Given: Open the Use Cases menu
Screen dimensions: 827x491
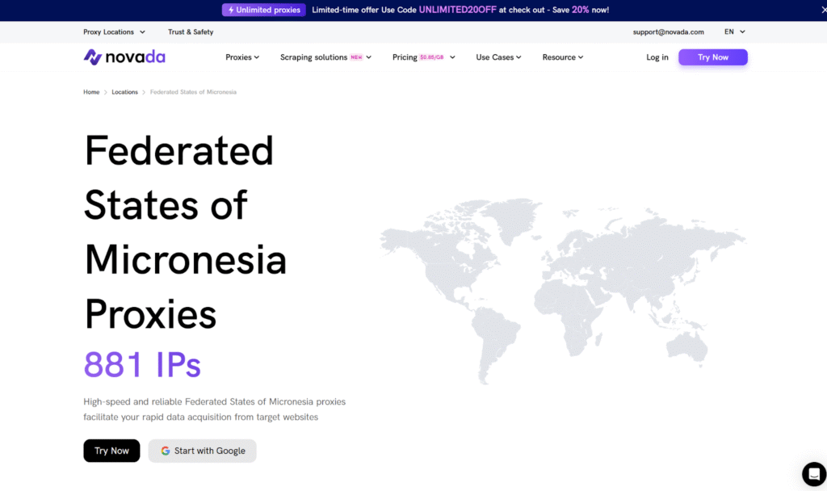Looking at the screenshot, I should (498, 57).
